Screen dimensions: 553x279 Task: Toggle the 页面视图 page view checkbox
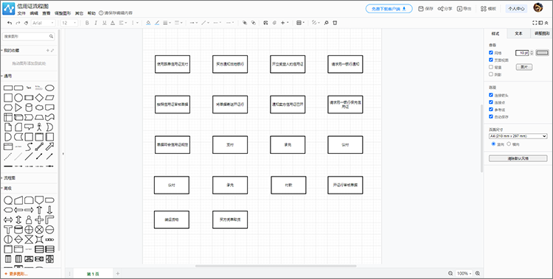pyautogui.click(x=491, y=60)
